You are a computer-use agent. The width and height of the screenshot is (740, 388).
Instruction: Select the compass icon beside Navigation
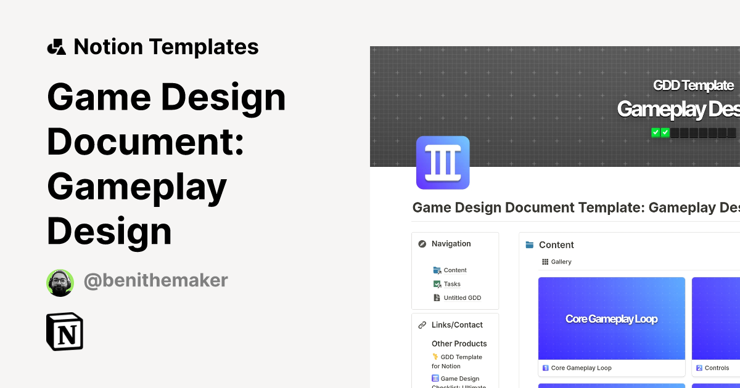pyautogui.click(x=422, y=244)
